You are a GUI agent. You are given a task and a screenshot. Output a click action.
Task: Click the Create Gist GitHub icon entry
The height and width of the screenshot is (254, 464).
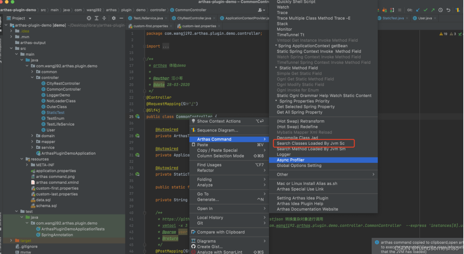point(229,246)
